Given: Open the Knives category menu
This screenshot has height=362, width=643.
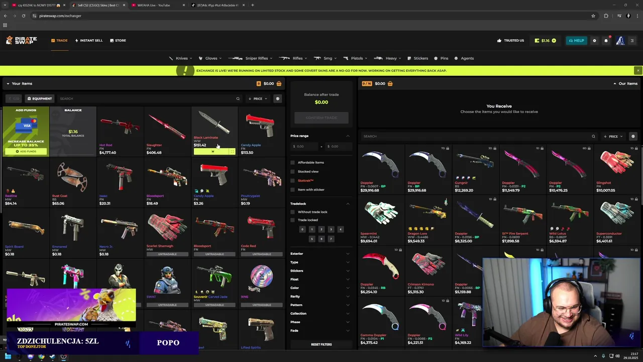Looking at the screenshot, I should point(181,58).
